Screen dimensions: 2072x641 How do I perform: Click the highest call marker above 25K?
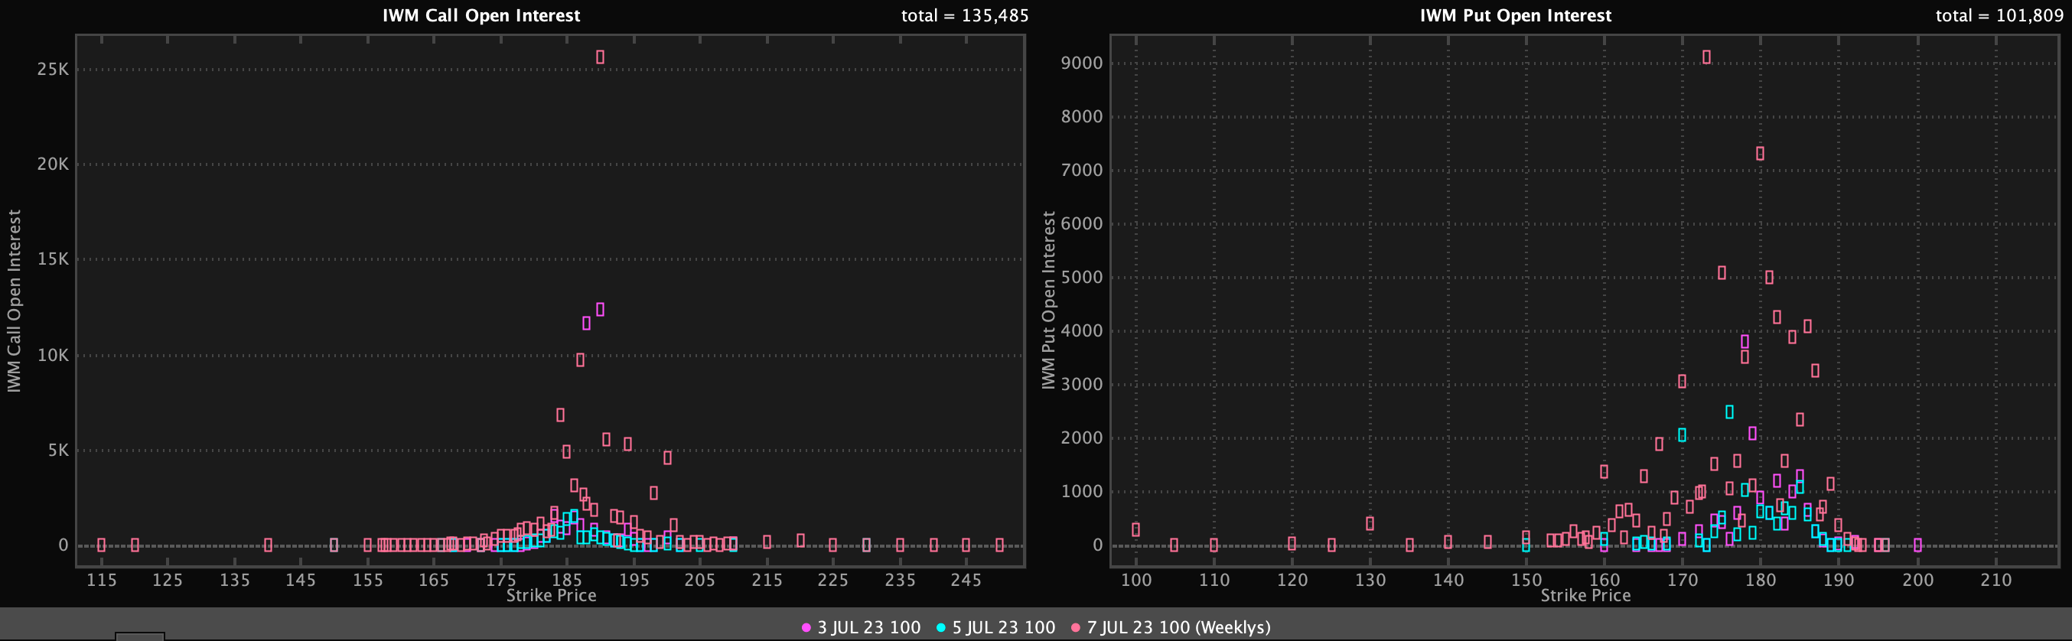click(600, 57)
